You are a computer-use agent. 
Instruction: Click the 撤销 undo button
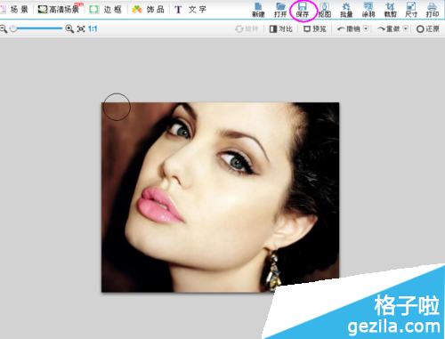point(349,28)
